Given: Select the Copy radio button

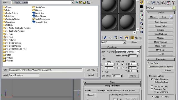Looking at the screenshot, I should click(x=153, y=97).
